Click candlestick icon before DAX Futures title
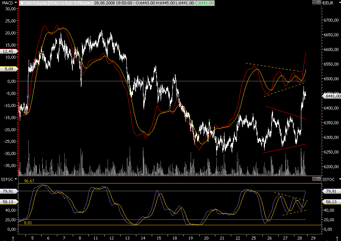Screen dimensions: 341x241 22,3
